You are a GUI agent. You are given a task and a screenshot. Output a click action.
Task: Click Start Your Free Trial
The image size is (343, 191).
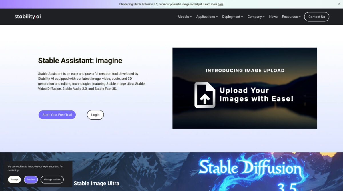point(57,114)
